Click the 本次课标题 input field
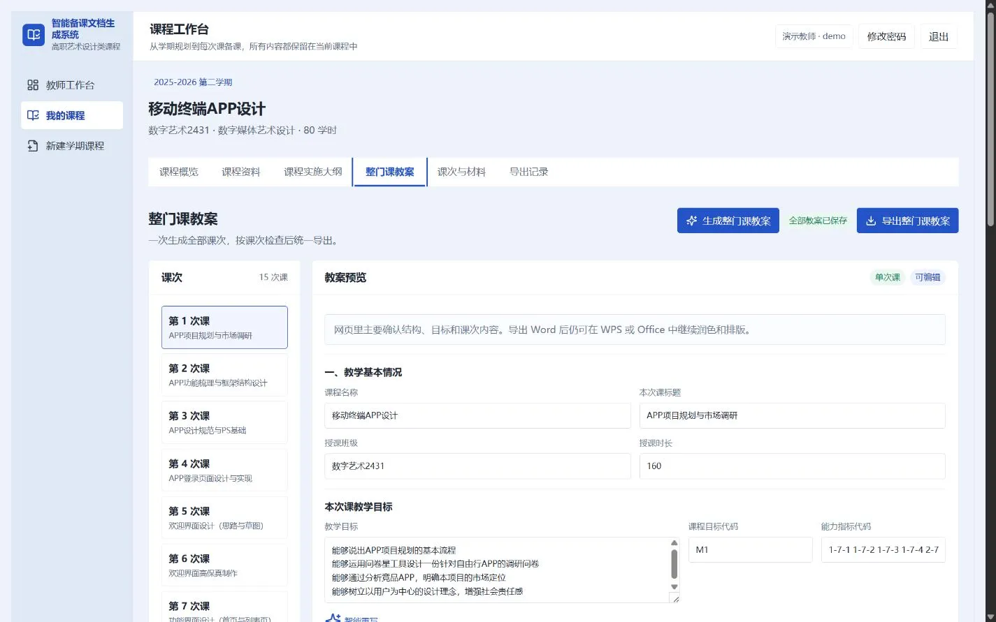Screen dimensions: 996x622 [793, 415]
